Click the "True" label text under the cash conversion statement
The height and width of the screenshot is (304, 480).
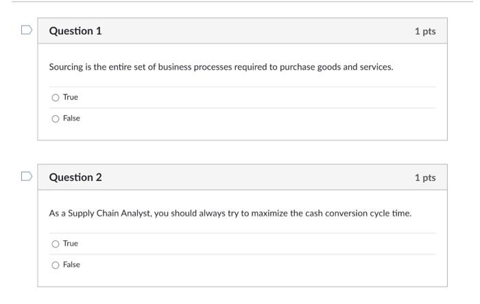click(71, 244)
